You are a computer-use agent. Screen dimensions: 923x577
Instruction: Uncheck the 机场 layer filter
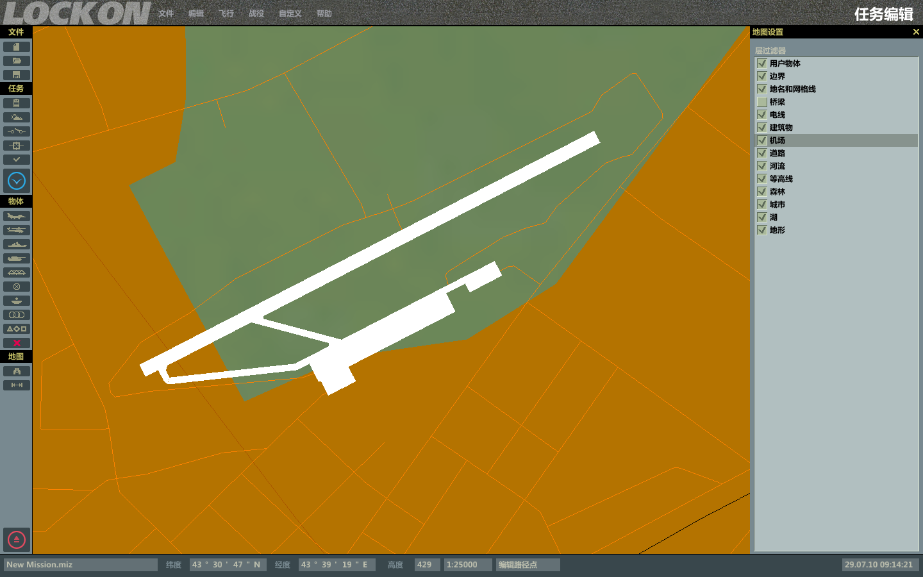point(762,140)
